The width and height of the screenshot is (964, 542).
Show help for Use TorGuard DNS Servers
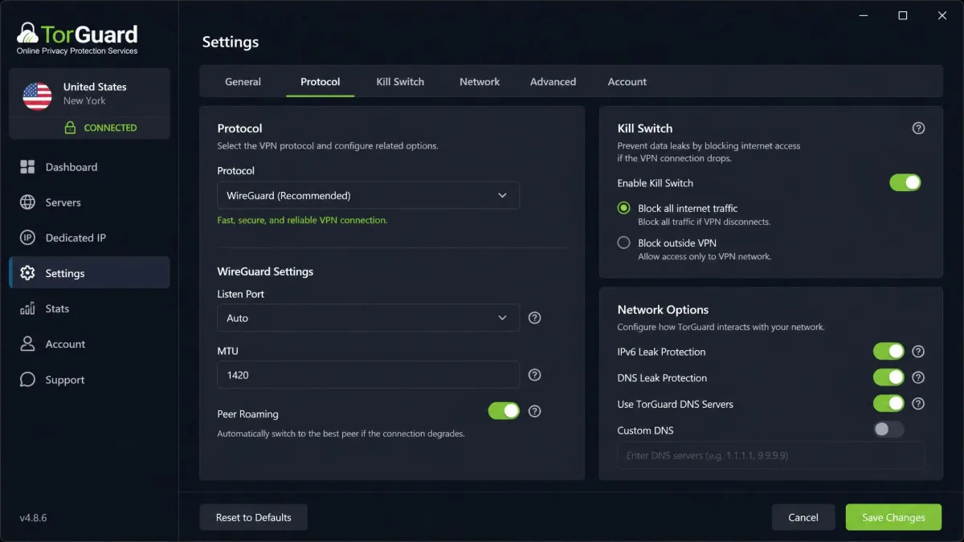[x=919, y=404]
